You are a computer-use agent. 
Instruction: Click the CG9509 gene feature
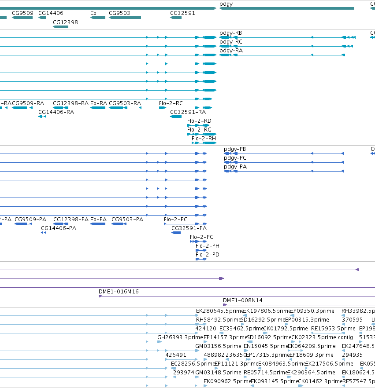[x=22, y=18]
